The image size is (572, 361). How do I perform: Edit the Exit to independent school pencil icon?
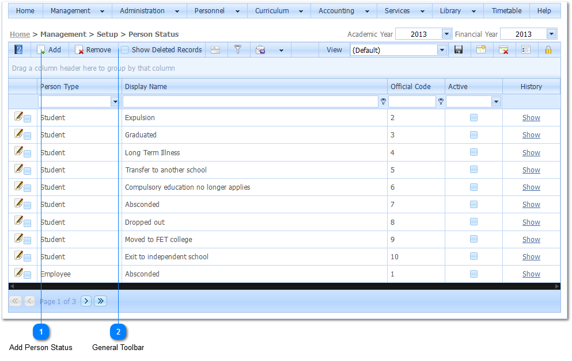tap(18, 255)
